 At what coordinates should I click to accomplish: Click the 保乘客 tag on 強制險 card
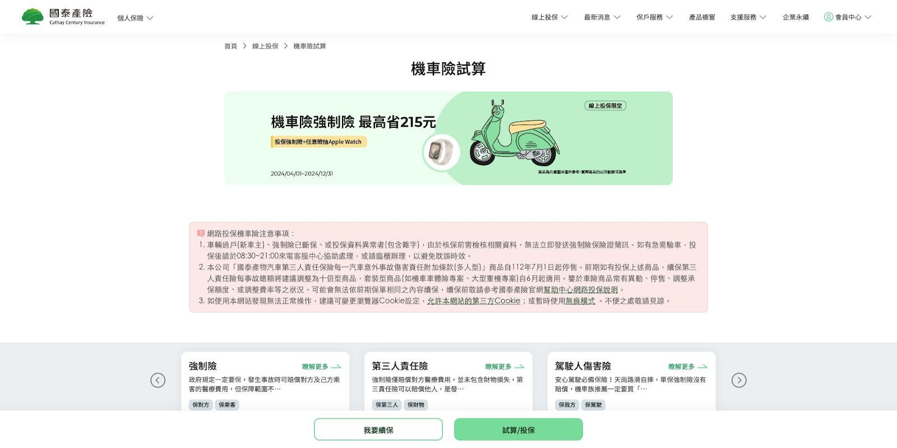click(227, 405)
